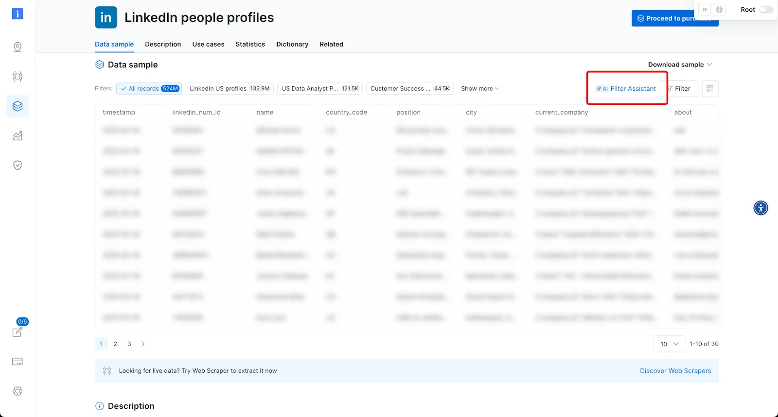Open the datasets stack sidebar icon

pos(18,106)
